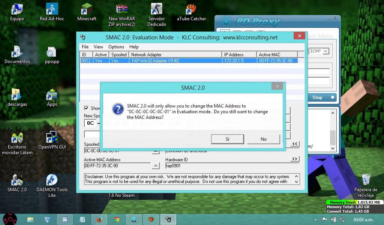Open the ICMP dropdown in PD-Proxy
Screen dimensions: 384x225
click(x=325, y=51)
